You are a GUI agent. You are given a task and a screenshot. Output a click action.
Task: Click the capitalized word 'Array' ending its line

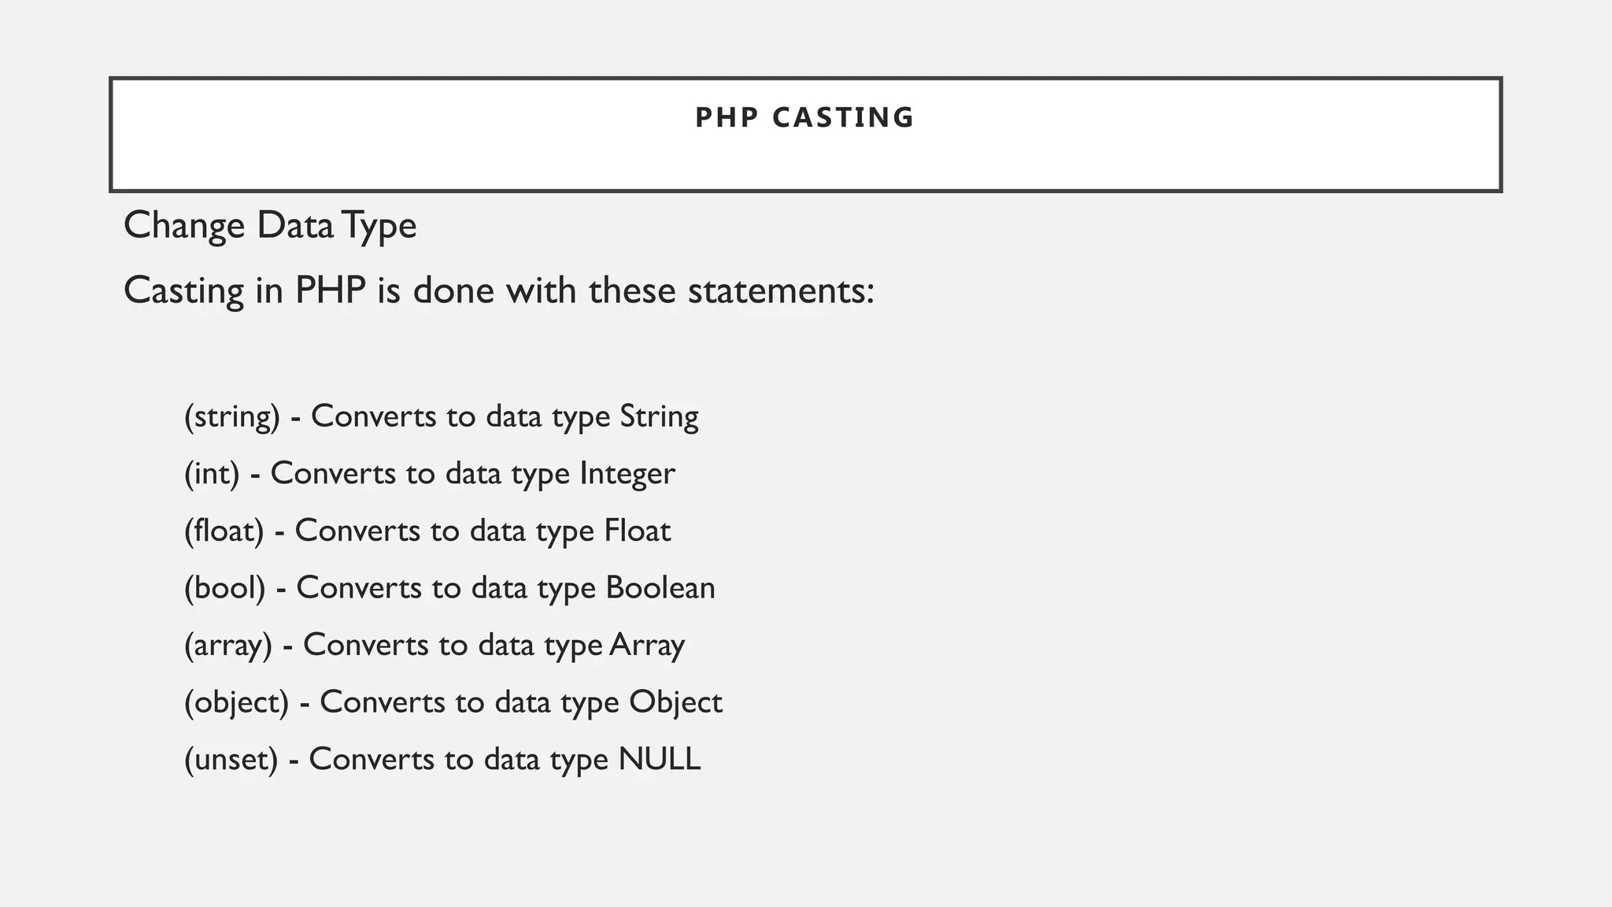click(x=647, y=646)
